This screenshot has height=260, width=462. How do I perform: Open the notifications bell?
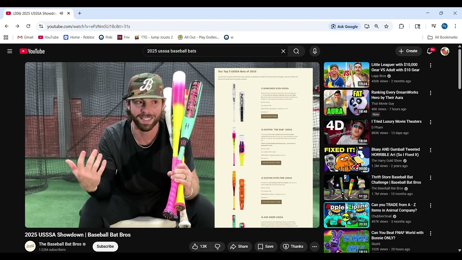(x=430, y=51)
